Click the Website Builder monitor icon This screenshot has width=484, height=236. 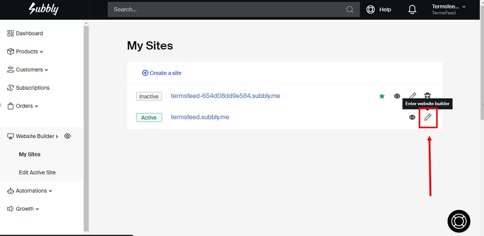pyautogui.click(x=11, y=136)
